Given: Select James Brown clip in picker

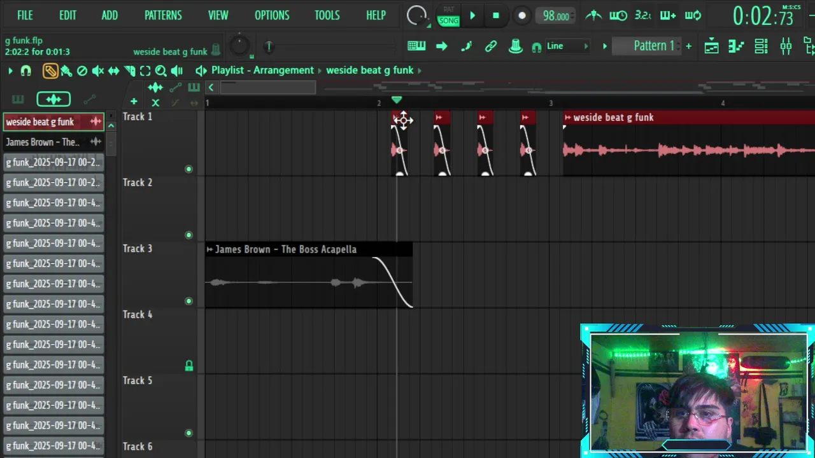Looking at the screenshot, I should coord(53,142).
